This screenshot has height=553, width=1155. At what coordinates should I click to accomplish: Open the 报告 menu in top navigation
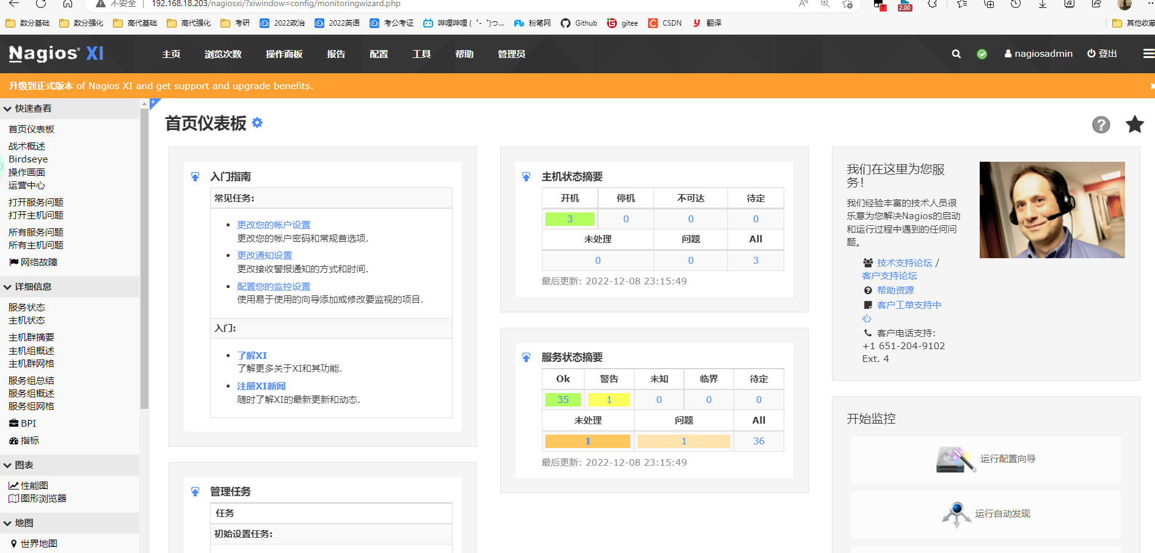336,54
